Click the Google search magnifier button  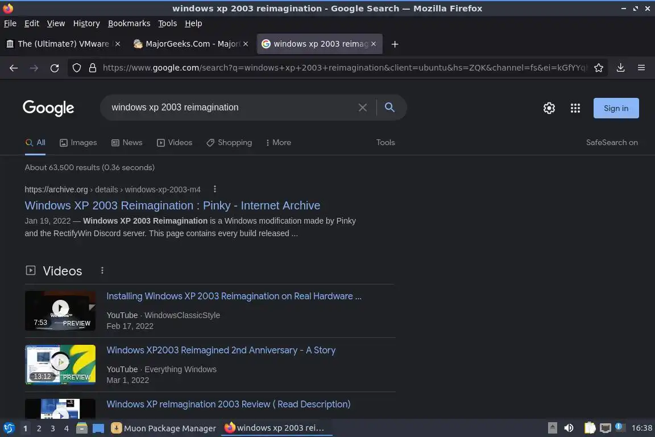click(389, 108)
